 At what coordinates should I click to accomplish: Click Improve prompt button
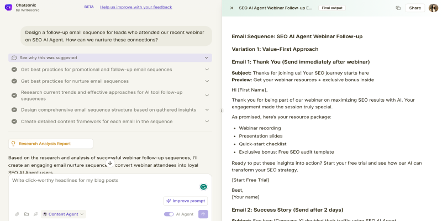tap(186, 201)
